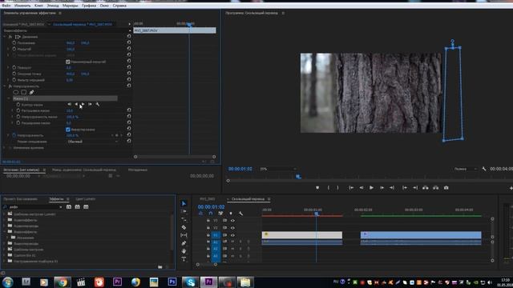Add marker in Program monitor transport

coord(317,188)
